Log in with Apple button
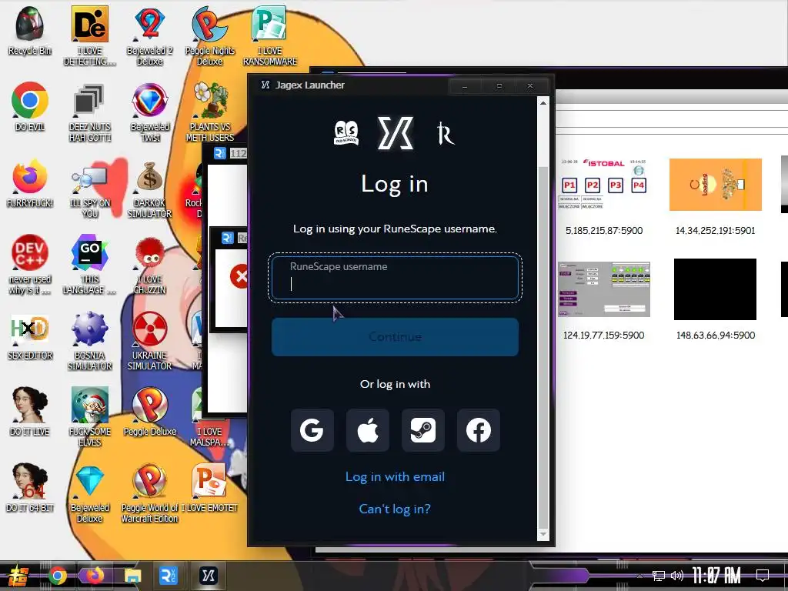Screen dimensions: 788x591 367,430
